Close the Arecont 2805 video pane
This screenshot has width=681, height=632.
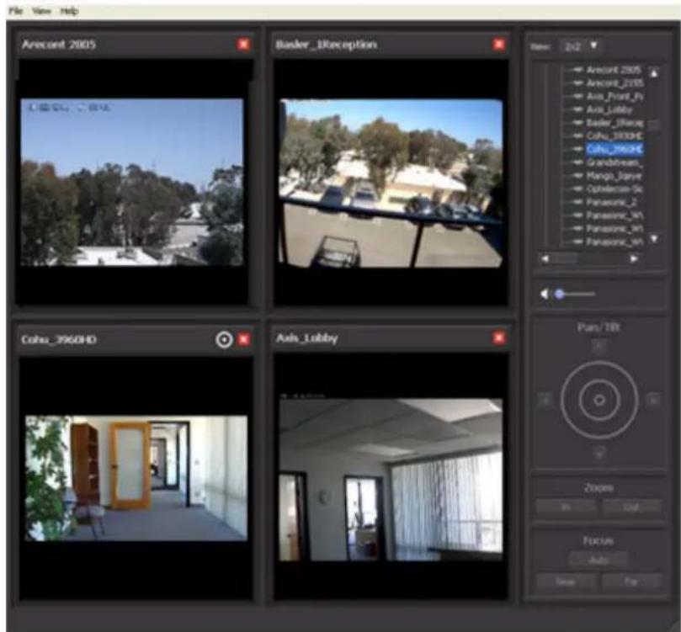tap(243, 45)
